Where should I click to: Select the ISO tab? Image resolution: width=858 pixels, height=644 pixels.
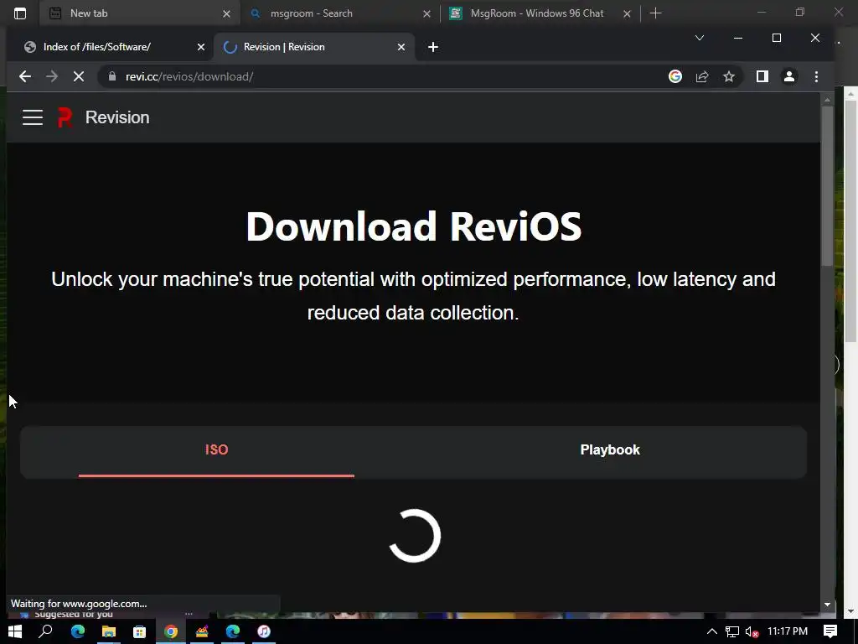pos(216,449)
